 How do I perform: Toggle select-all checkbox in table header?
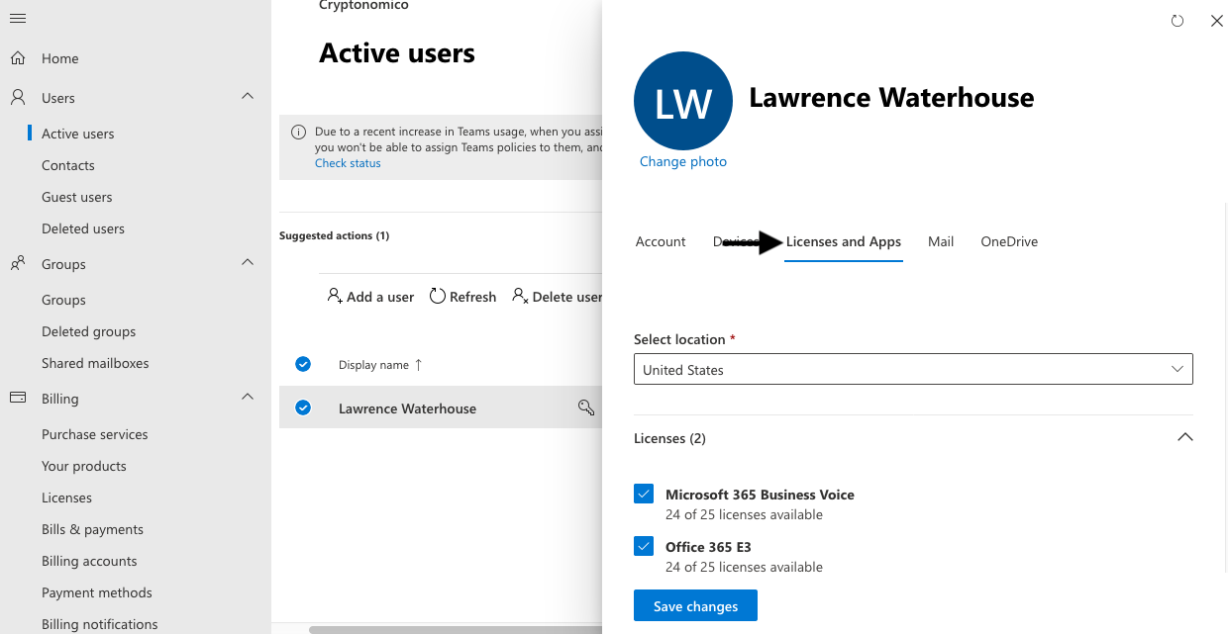(303, 364)
